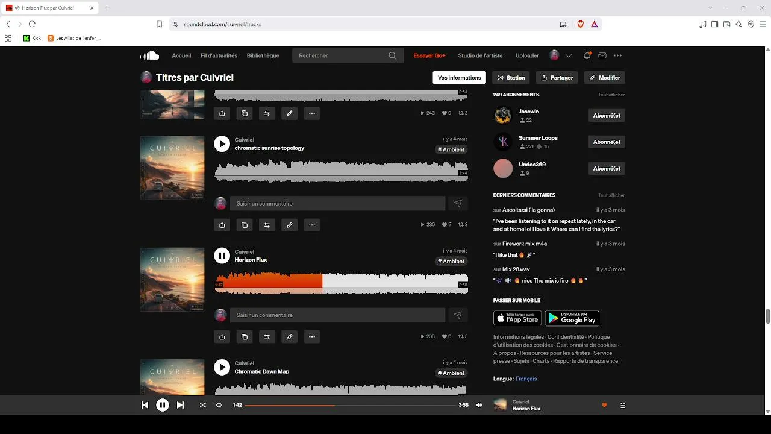
Task: Open more options for chromatic sunrise topology
Action: [x=312, y=225]
